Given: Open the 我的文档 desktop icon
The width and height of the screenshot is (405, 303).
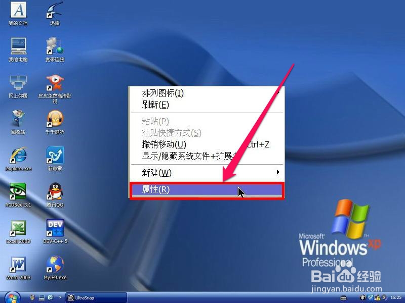Looking at the screenshot, I should click(18, 14).
